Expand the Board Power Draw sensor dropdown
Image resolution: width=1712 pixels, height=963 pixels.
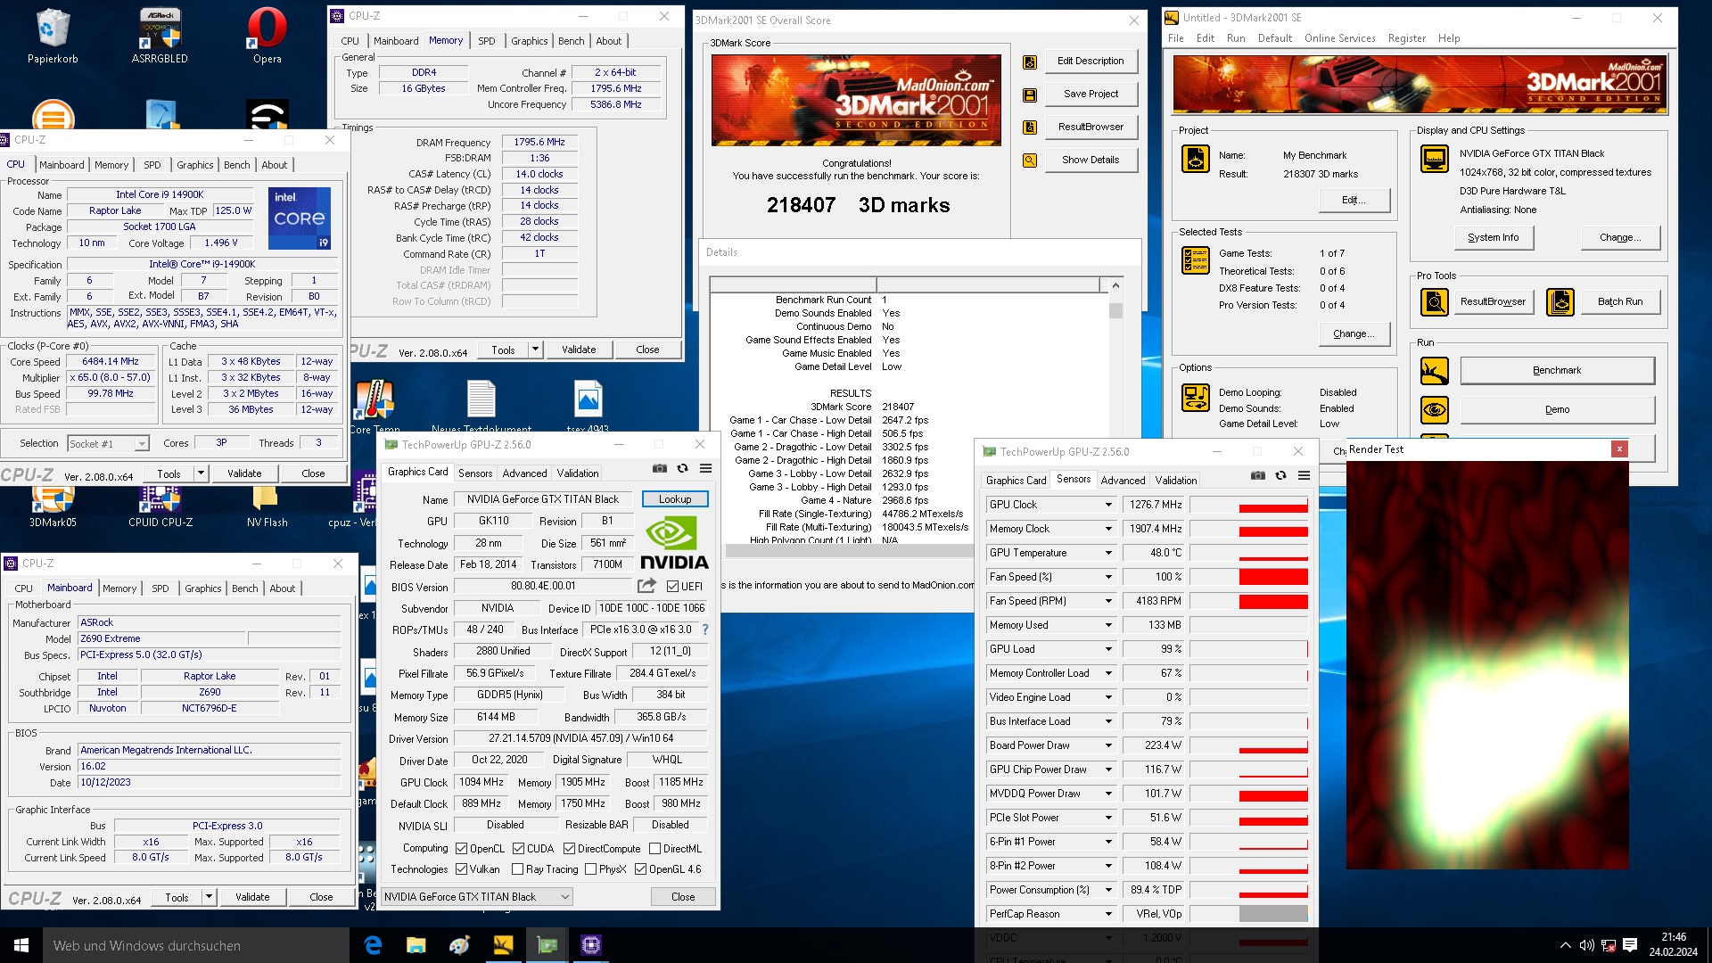[1108, 745]
